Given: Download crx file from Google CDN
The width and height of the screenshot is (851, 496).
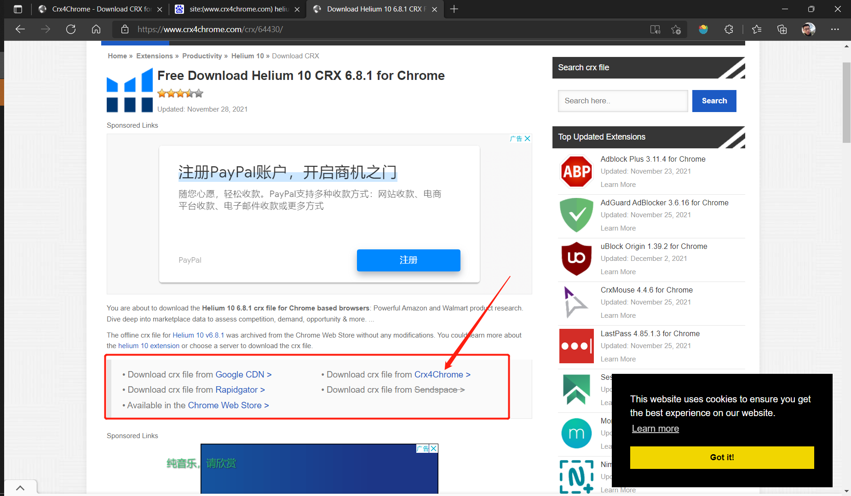Looking at the screenshot, I should coord(243,375).
